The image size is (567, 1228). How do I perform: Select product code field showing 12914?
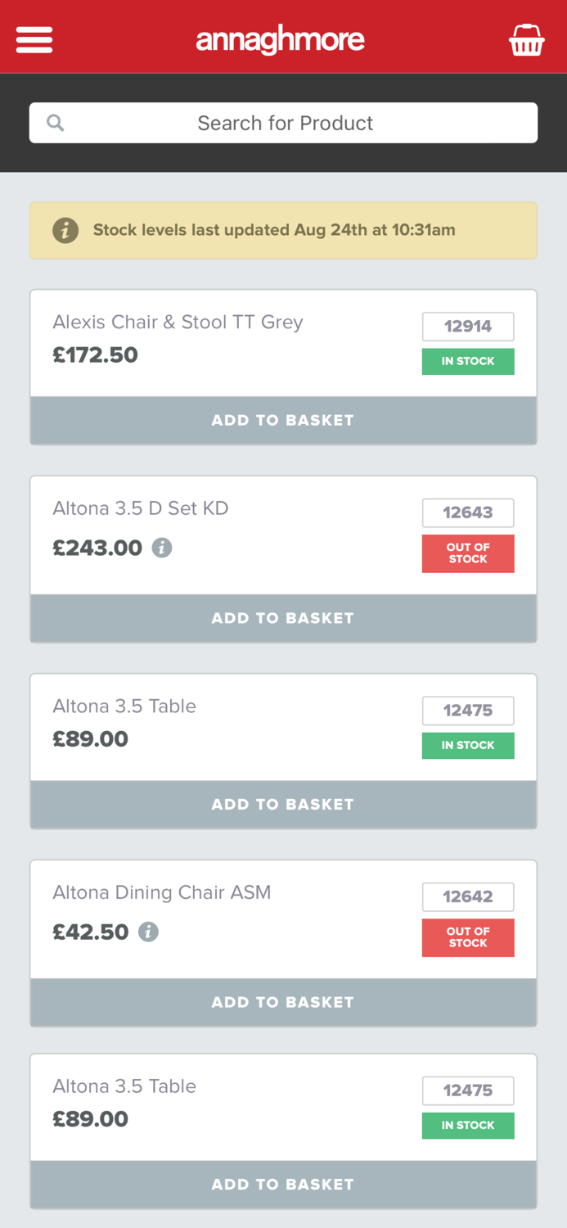468,326
